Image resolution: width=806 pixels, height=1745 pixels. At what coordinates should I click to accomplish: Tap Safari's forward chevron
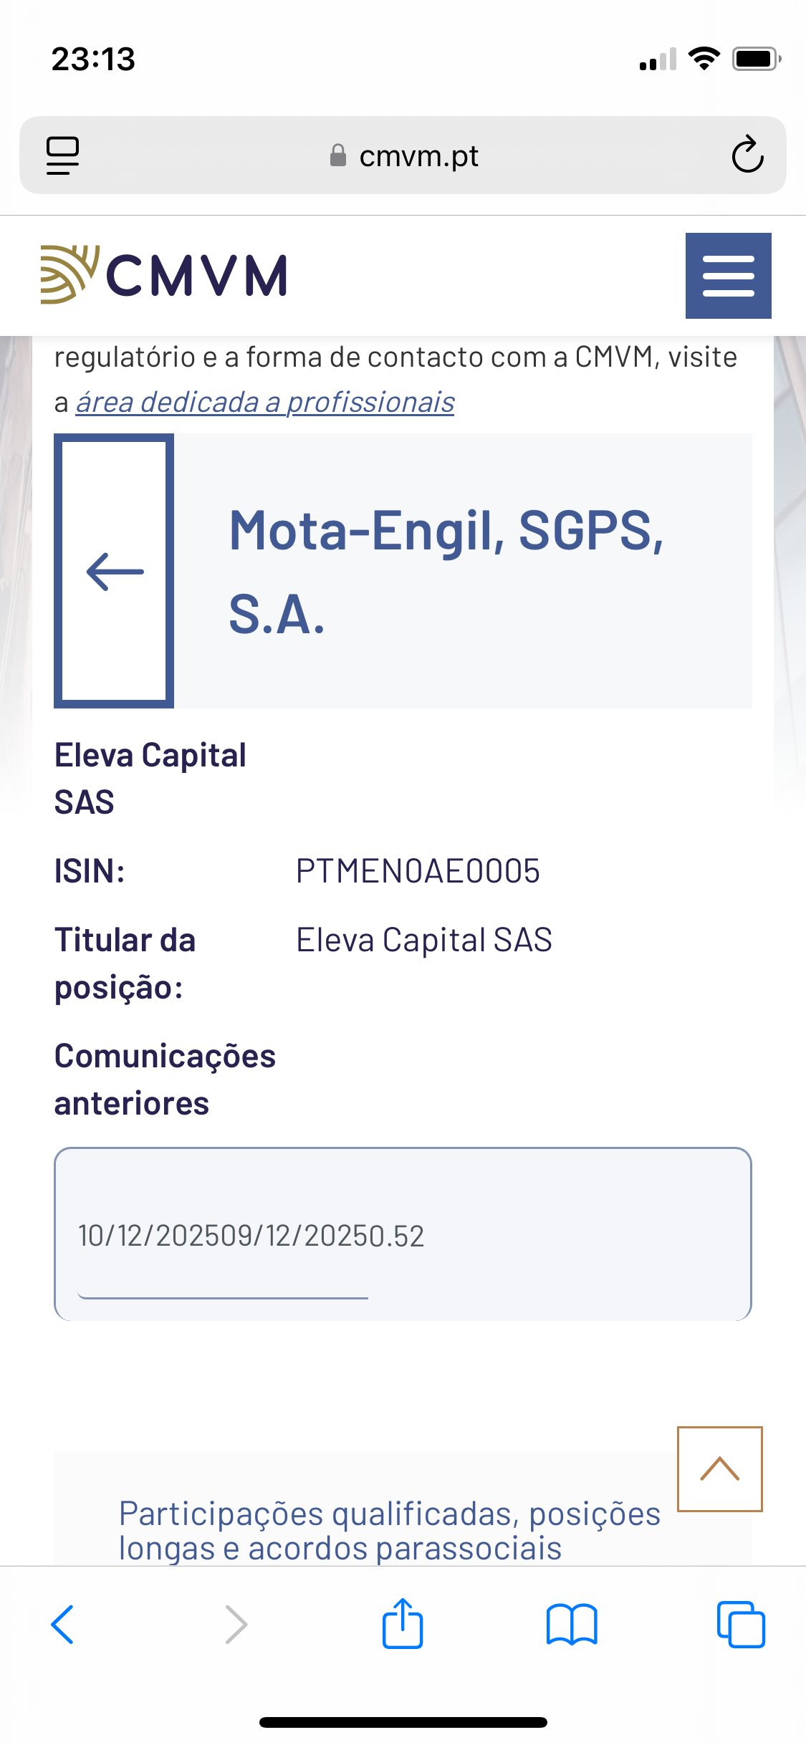[x=236, y=1624]
